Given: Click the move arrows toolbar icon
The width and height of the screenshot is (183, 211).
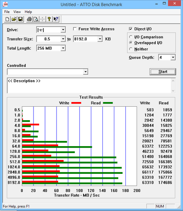Looking at the screenshot, I should (x=42, y=19).
